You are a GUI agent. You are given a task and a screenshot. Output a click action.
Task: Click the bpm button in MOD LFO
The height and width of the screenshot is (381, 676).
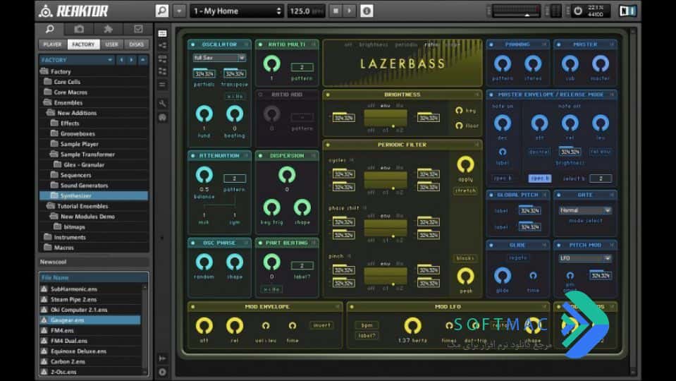[367, 325]
